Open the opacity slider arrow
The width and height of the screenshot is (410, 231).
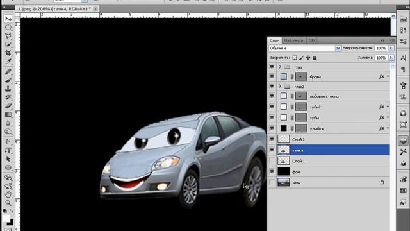(x=391, y=48)
